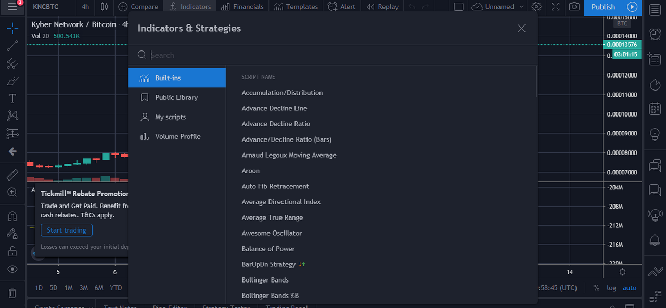This screenshot has height=308, width=666.
Task: Toggle stay in drawing mode pencil lock
Action: [12, 234]
